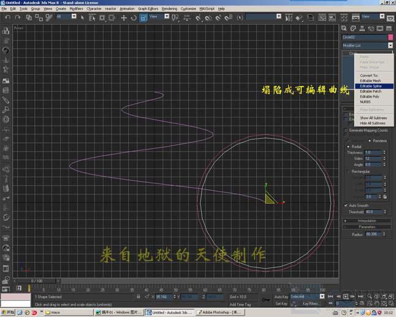Select the Radial radio button
The width and height of the screenshot is (396, 317).
(348, 147)
